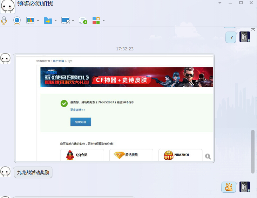Maximize the chat window
This screenshot has width=257, height=198.
241,2
